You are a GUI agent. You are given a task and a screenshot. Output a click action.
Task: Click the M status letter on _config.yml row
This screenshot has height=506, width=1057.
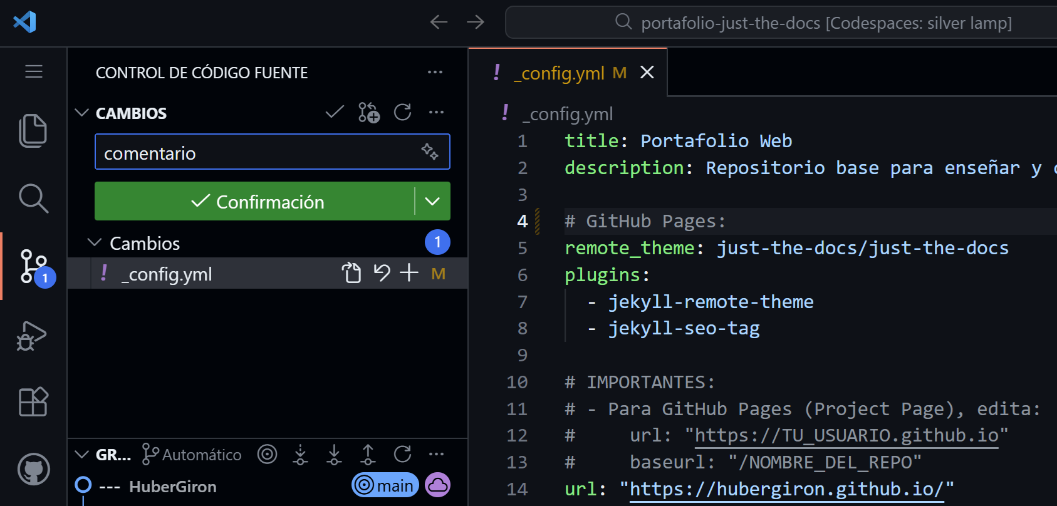click(439, 274)
